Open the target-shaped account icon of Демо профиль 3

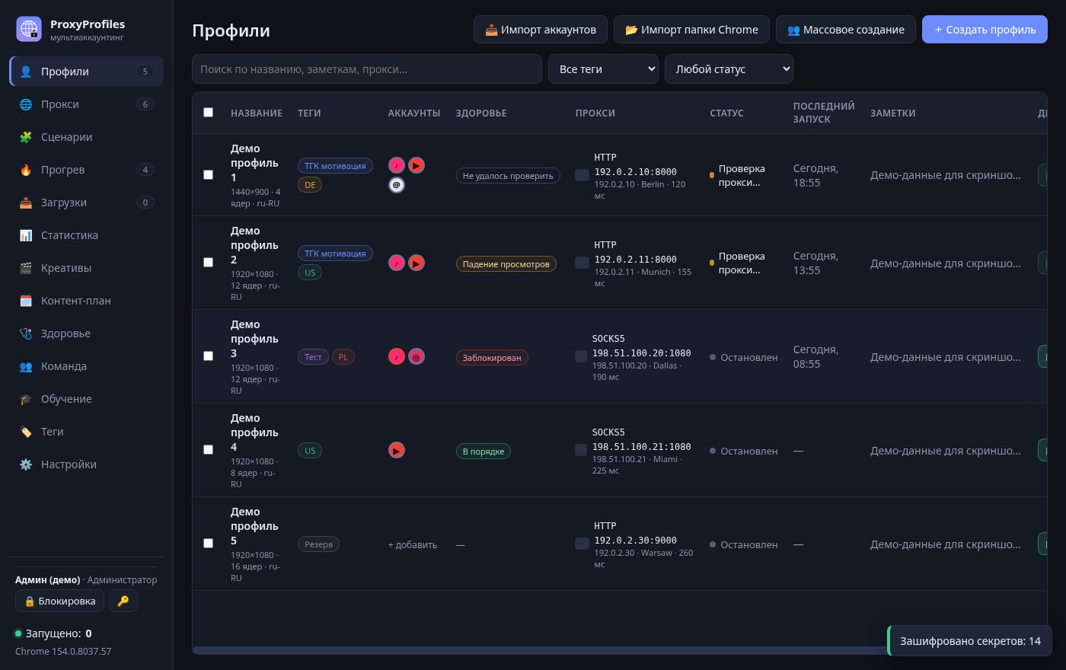417,356
